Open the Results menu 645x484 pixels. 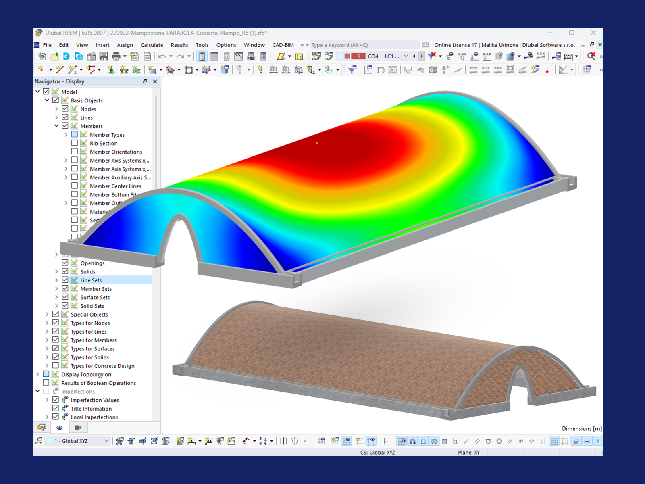coord(179,45)
